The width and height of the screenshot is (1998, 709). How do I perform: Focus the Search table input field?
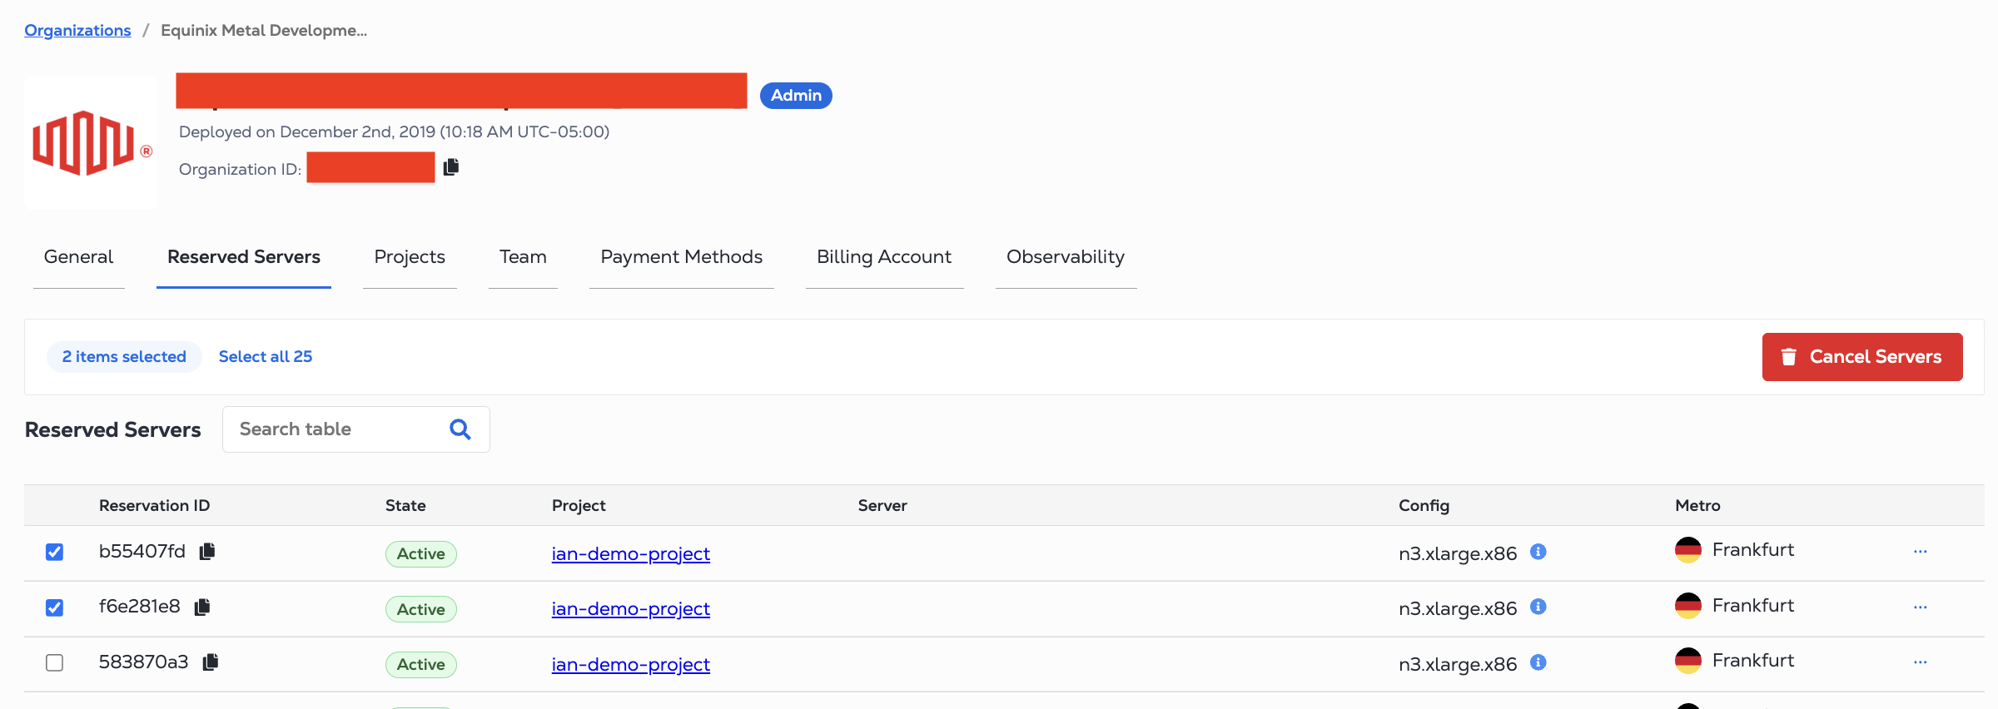[x=337, y=429]
